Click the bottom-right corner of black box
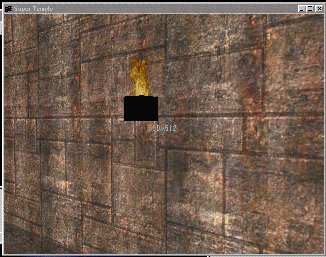 [x=157, y=120]
